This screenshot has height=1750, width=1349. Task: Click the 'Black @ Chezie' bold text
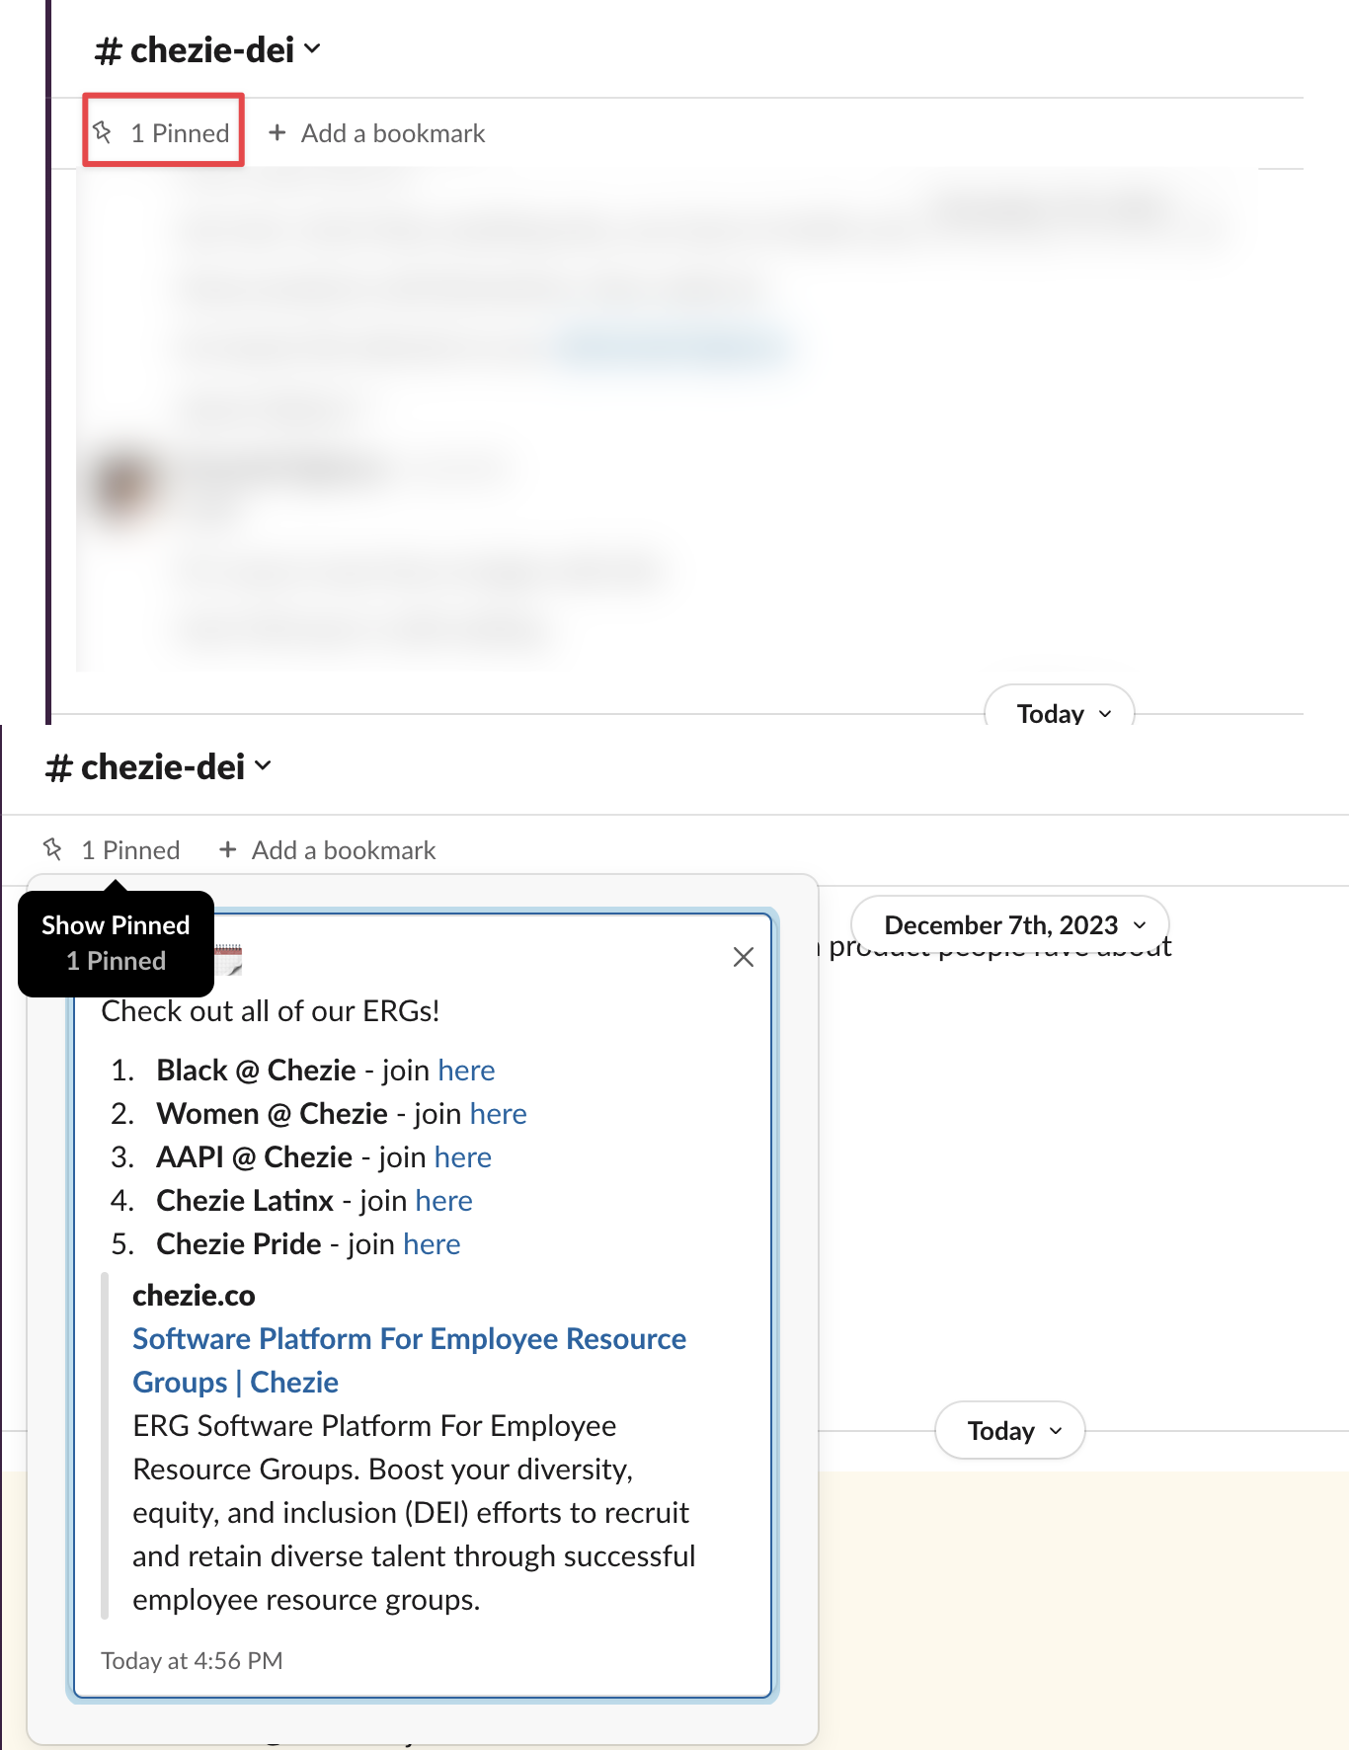click(256, 1071)
